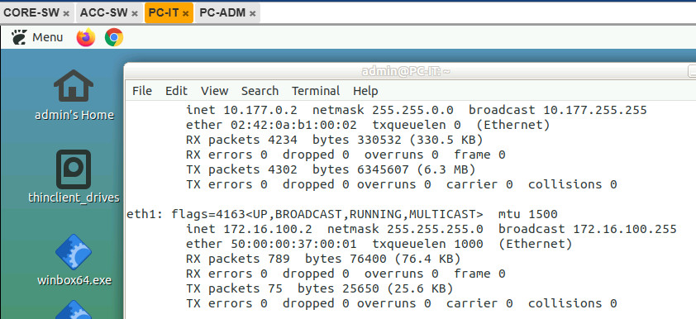
Task: Open Firefox browser from top panel
Action: click(x=86, y=38)
